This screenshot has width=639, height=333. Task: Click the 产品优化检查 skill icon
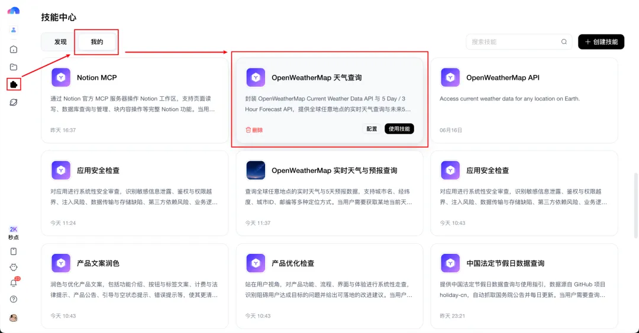[256, 263]
